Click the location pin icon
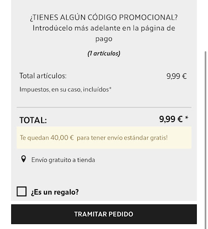Screen dimensions: 208x229 (x=24, y=159)
